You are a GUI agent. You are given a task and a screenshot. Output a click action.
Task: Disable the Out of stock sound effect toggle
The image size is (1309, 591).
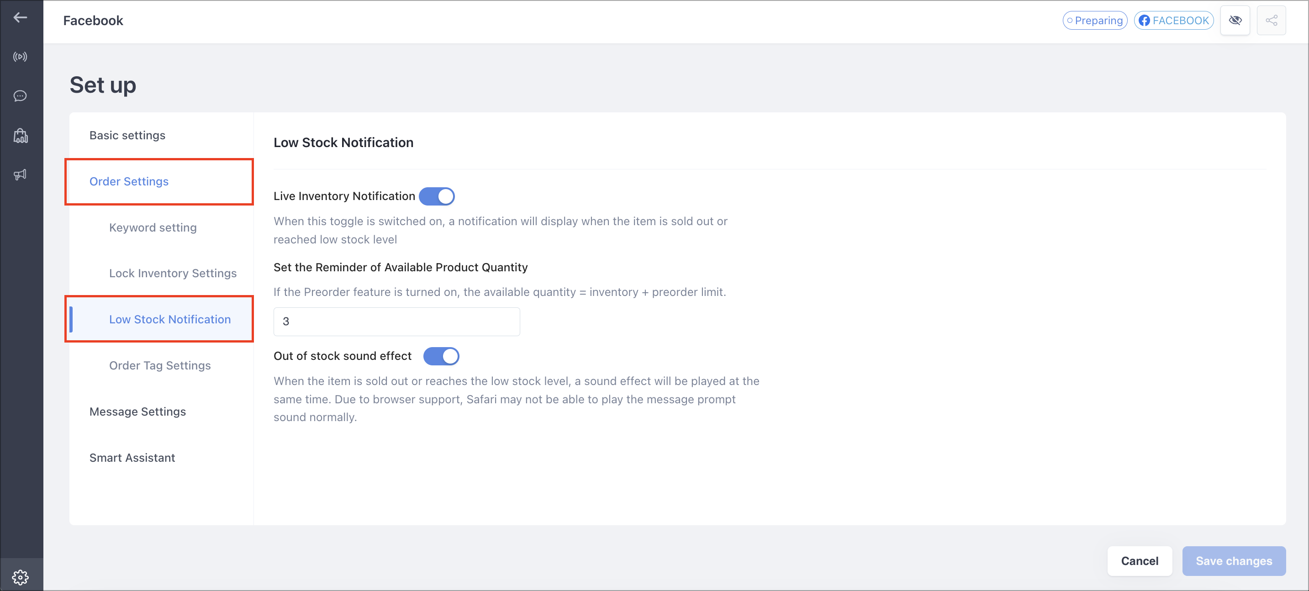[441, 356]
